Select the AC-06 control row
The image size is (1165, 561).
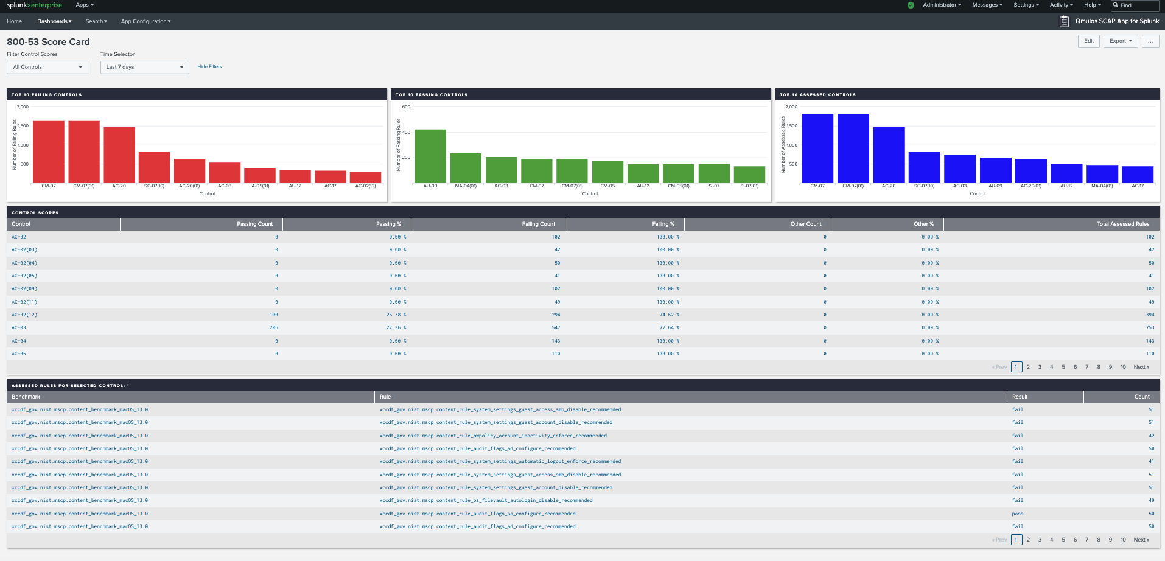tap(582, 354)
